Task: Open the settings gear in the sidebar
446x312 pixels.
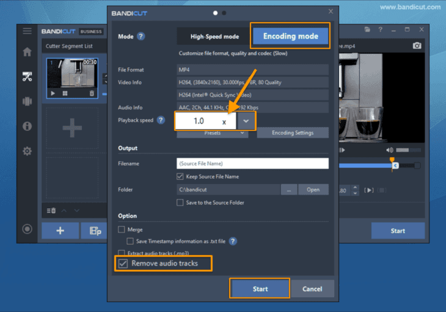Action: tap(27, 150)
